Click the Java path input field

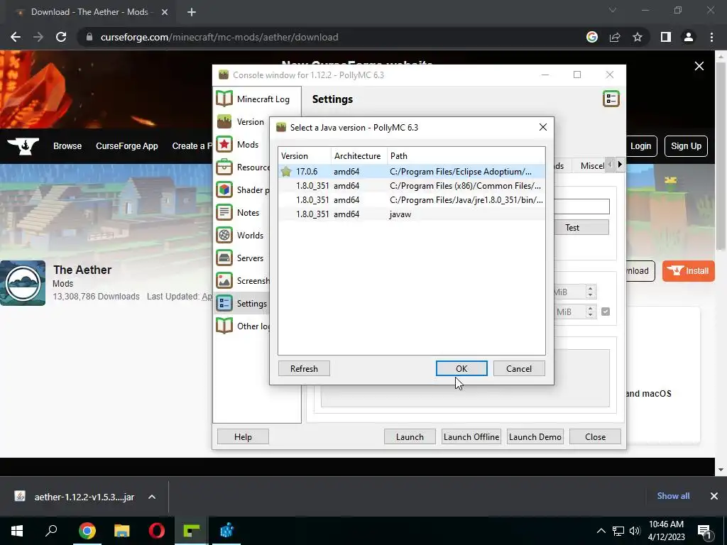pos(581,207)
